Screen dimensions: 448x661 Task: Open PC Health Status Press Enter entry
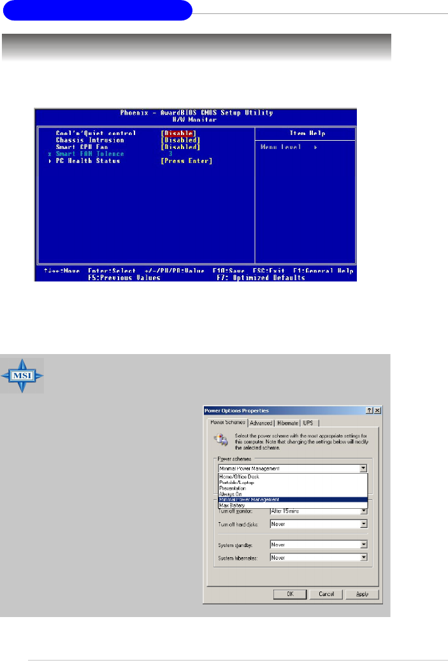tap(187, 161)
